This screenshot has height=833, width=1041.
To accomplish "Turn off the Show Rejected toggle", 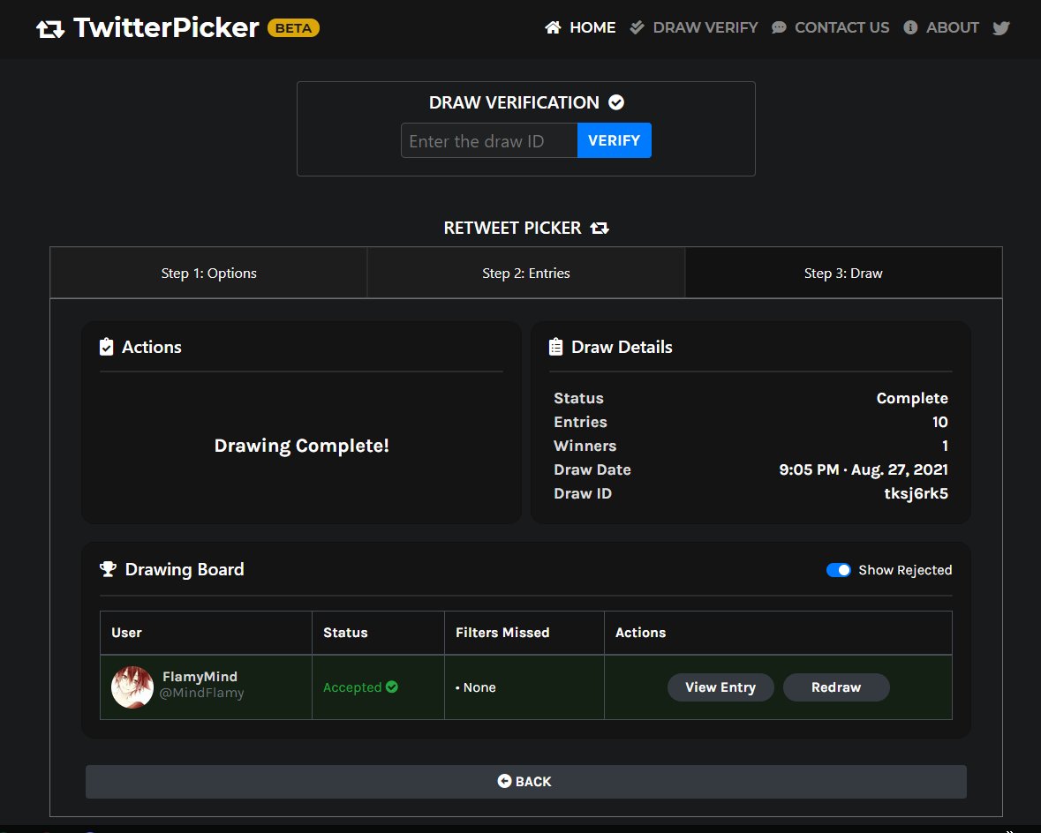I will coord(839,569).
